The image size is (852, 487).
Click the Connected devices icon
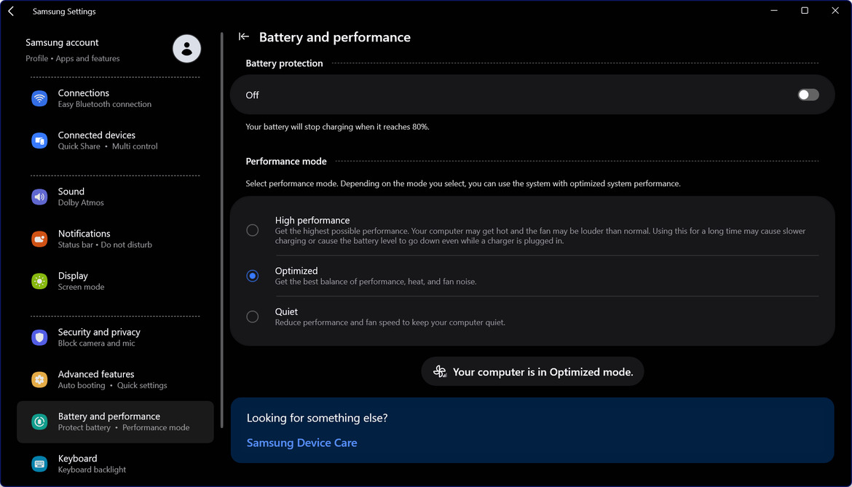[39, 140]
